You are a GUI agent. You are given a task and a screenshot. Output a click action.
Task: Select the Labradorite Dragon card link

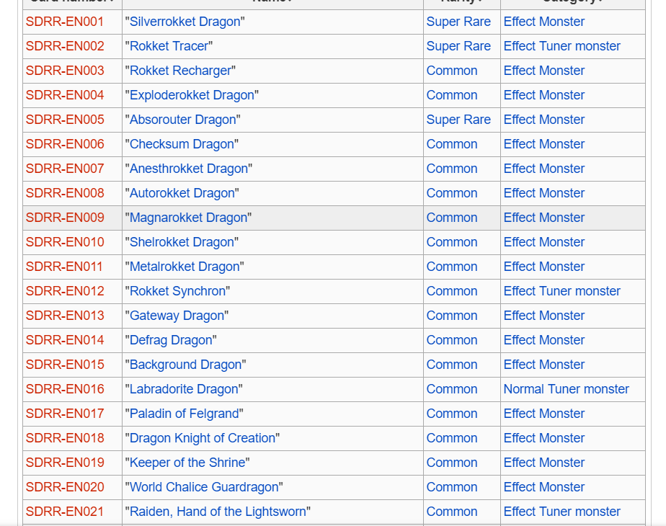coord(184,389)
